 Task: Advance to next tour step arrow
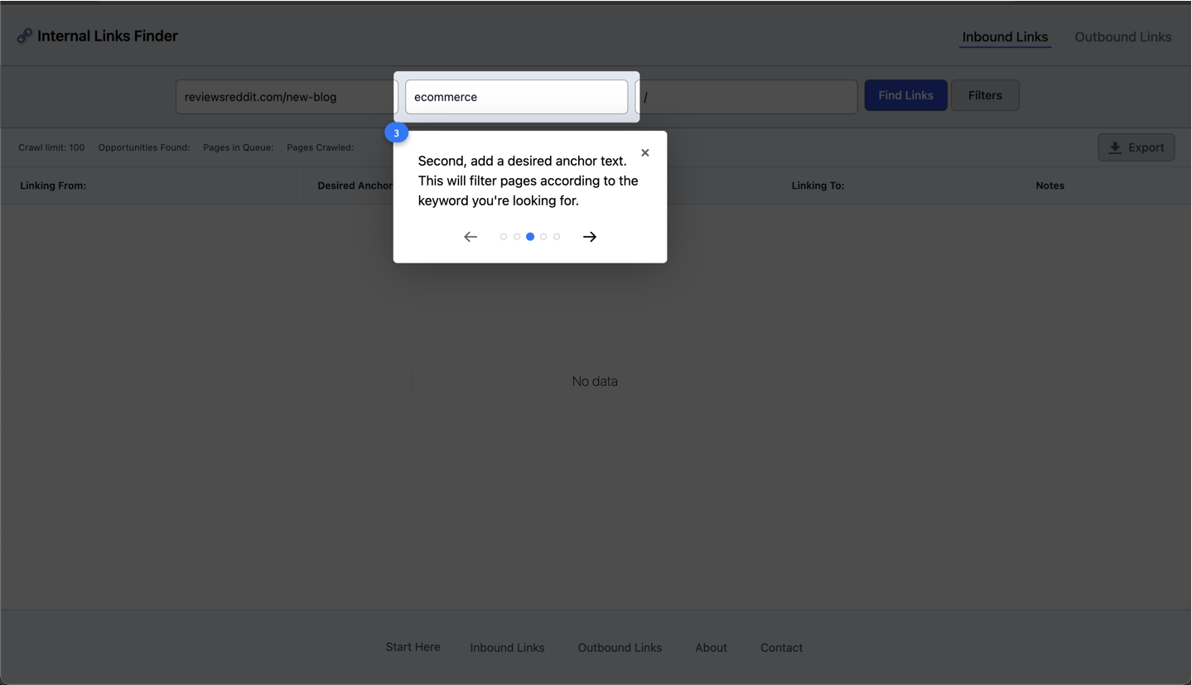point(590,237)
